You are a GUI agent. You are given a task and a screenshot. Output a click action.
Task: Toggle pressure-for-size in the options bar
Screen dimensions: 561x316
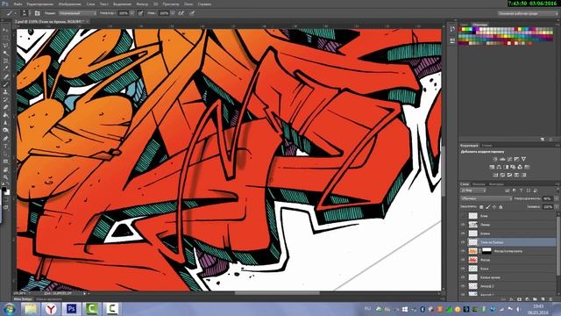click(x=192, y=13)
